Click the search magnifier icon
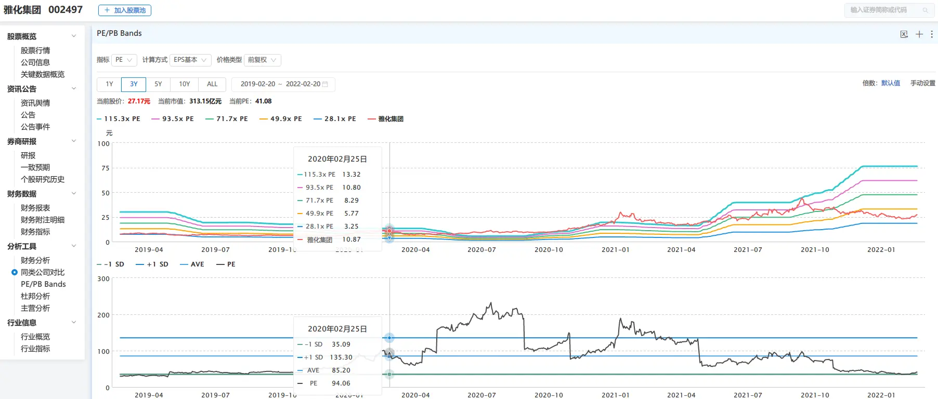This screenshot has height=399, width=938. pyautogui.click(x=925, y=10)
